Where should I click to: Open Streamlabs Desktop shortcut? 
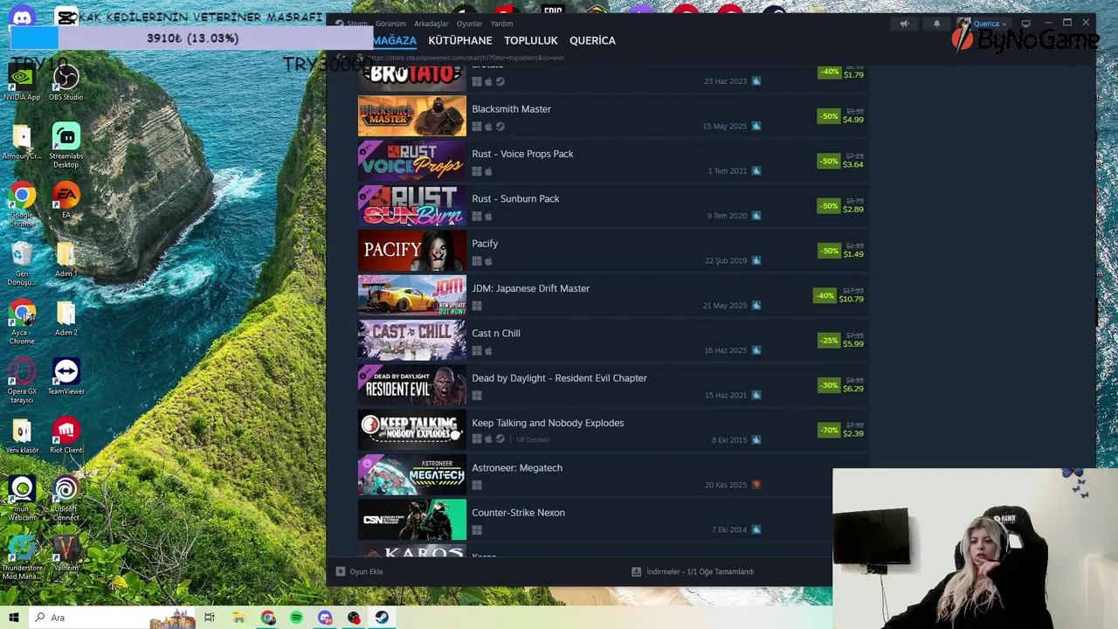click(x=66, y=145)
